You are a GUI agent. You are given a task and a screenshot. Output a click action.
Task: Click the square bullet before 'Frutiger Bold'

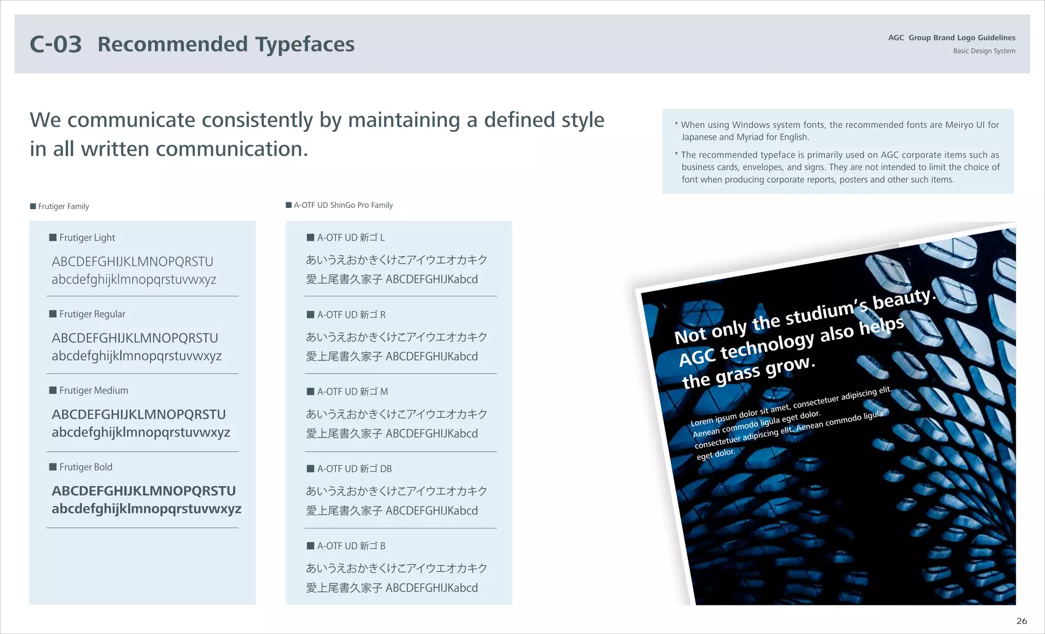[x=53, y=467]
